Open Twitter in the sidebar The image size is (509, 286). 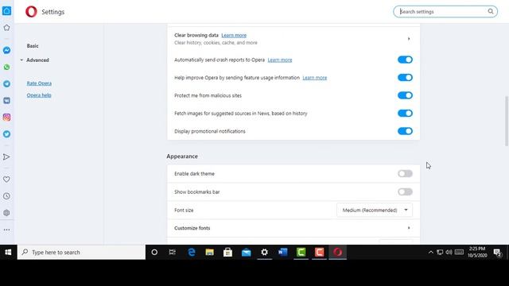6,134
